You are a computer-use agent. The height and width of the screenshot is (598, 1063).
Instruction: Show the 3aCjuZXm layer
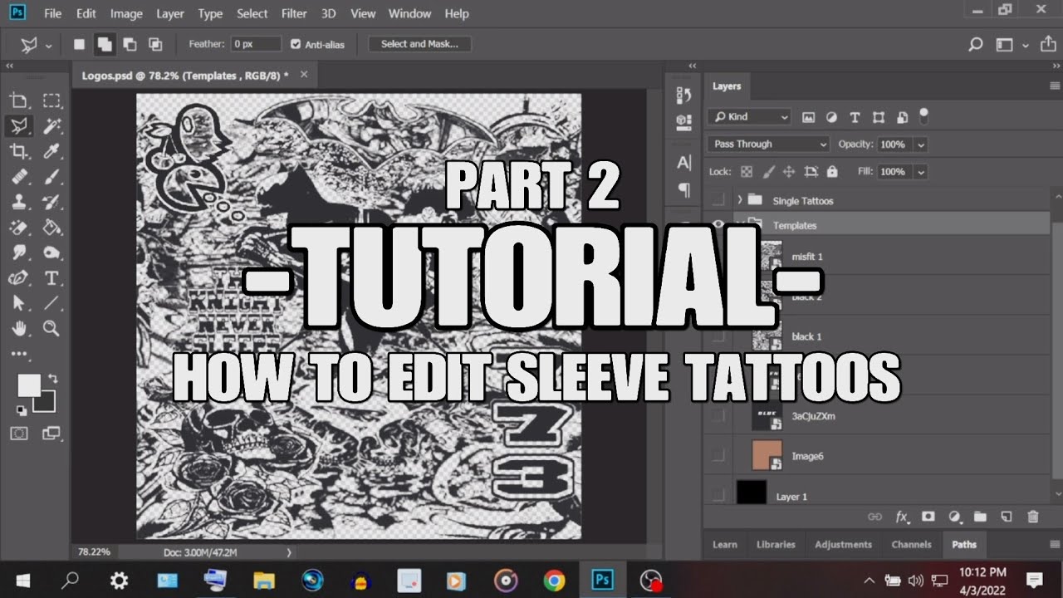coord(718,415)
